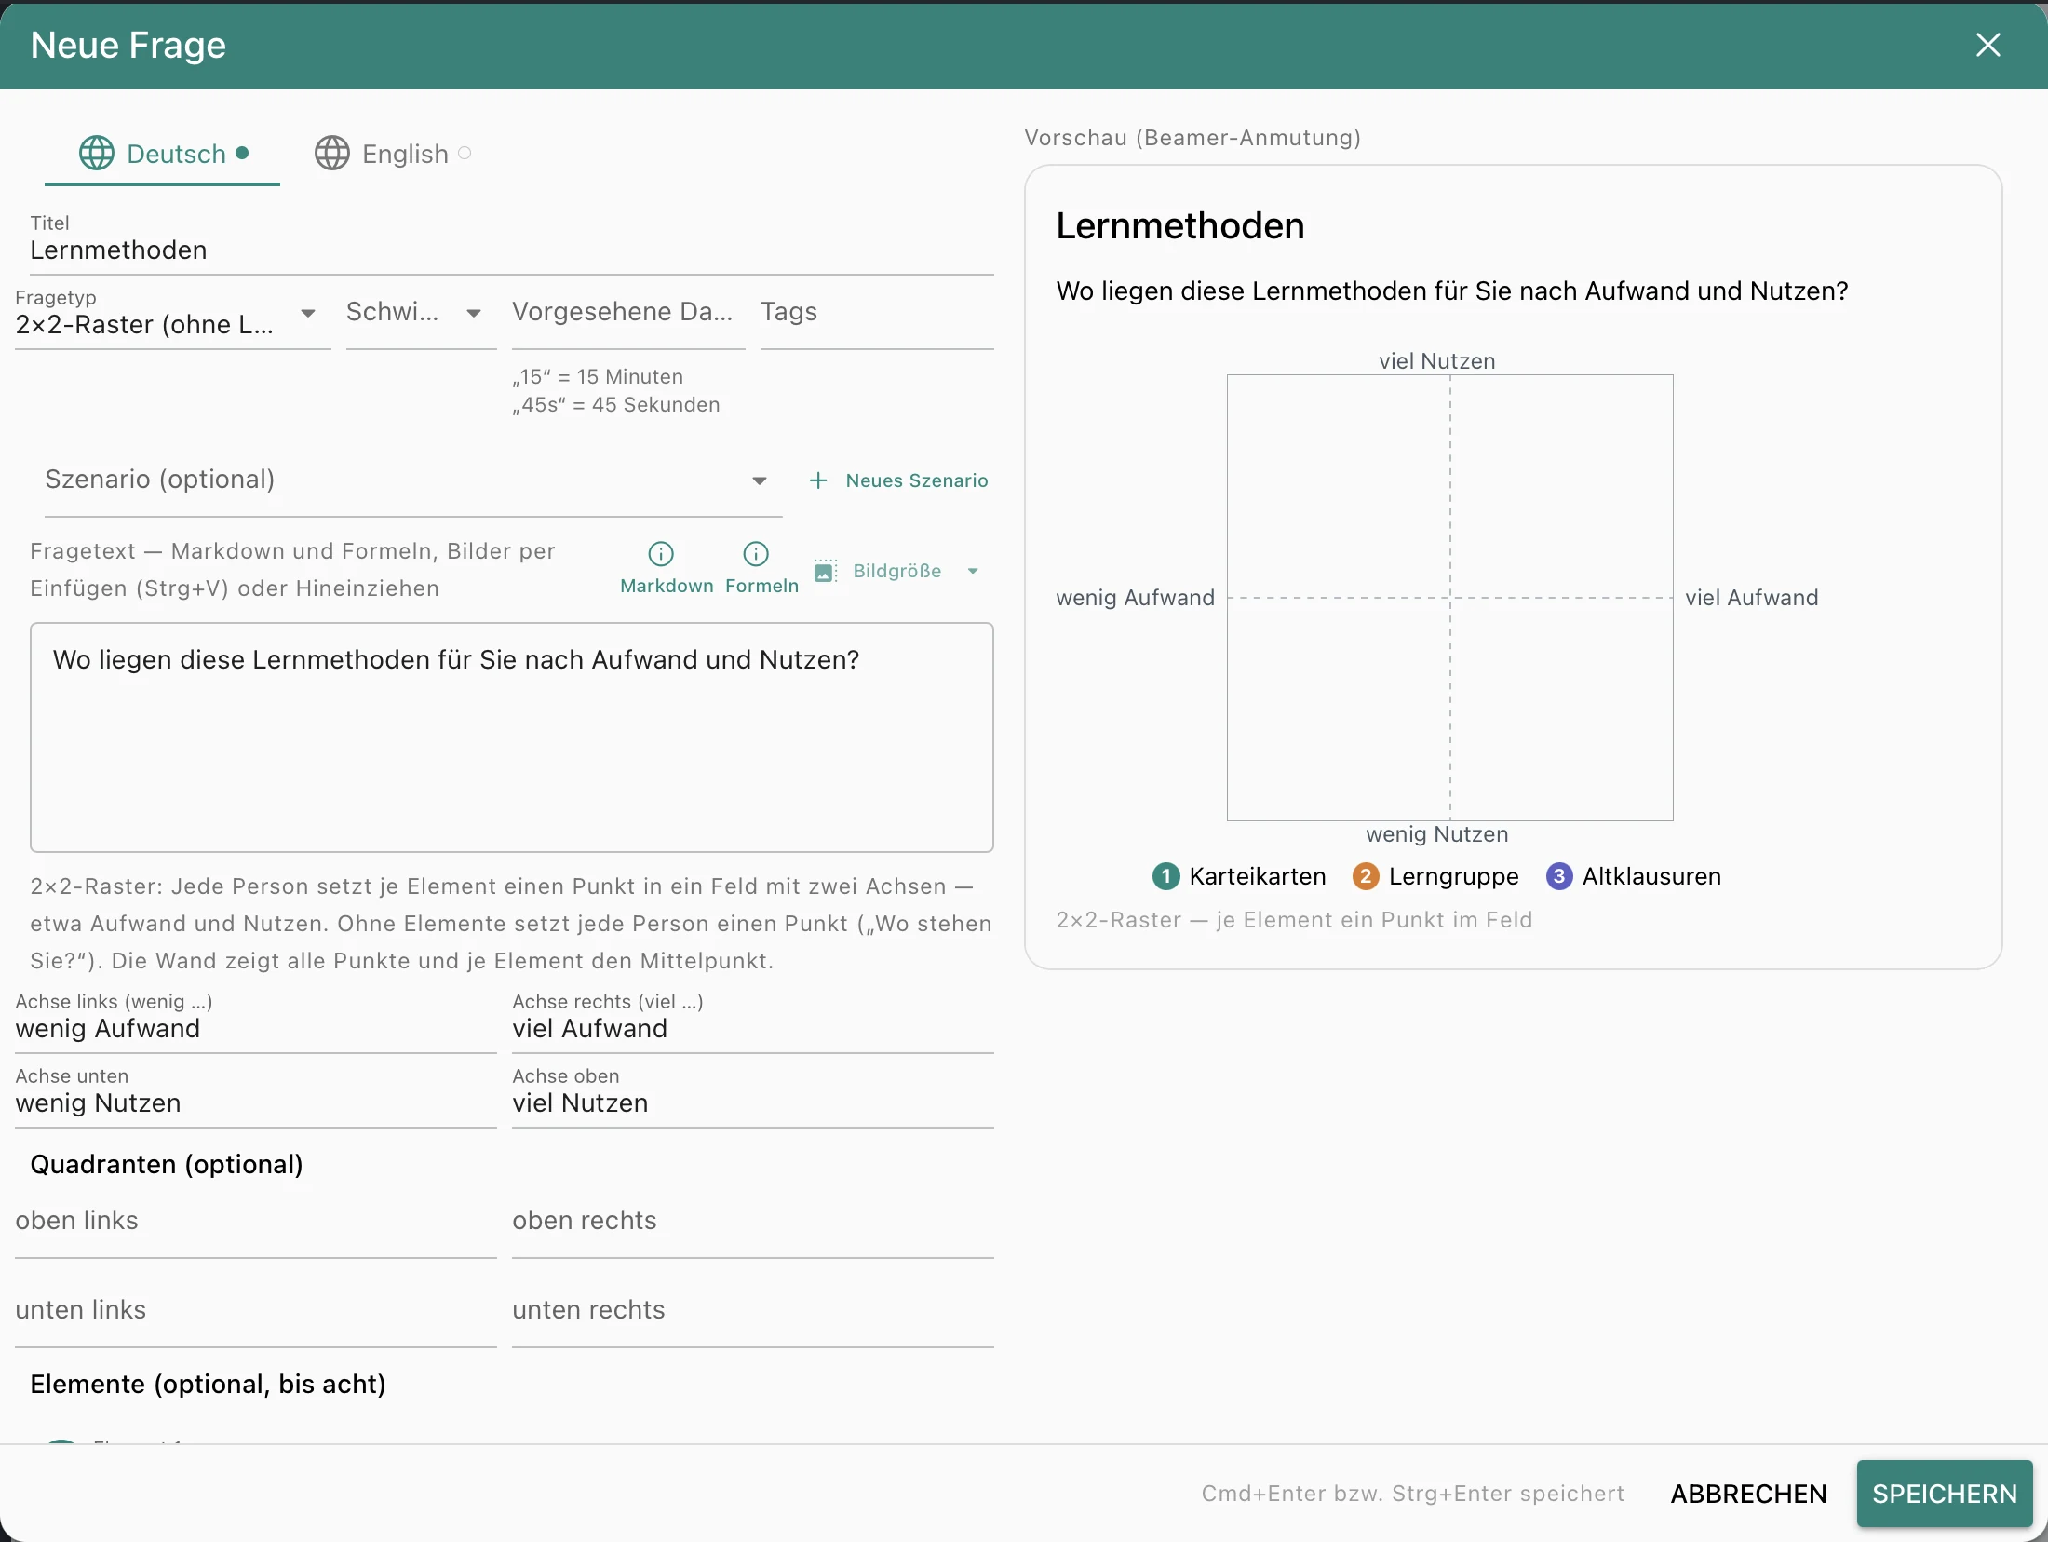Click the 'viel Nutzen' preview axis label
The image size is (2048, 1542).
pyautogui.click(x=1437, y=361)
